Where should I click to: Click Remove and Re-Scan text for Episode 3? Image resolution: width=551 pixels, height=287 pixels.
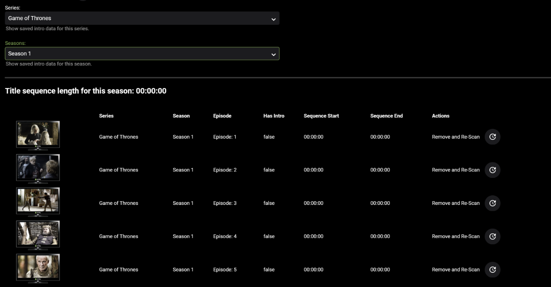point(455,203)
